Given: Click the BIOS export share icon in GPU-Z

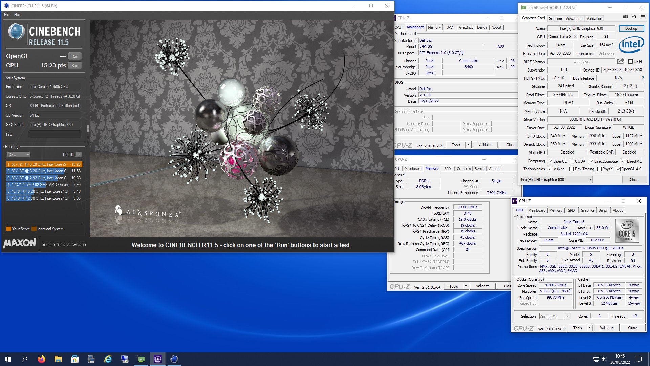Looking at the screenshot, I should (x=621, y=61).
